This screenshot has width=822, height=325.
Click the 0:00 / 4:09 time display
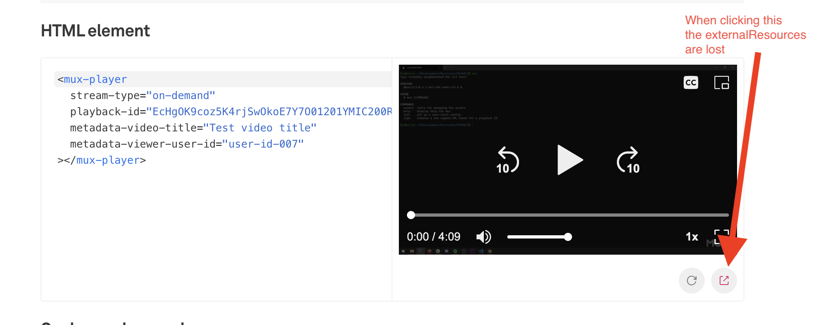434,237
